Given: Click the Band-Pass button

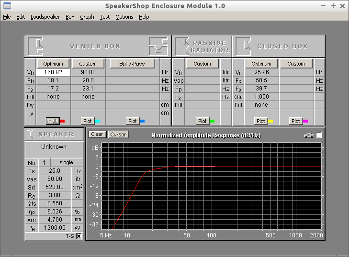Looking at the screenshot, I should pyautogui.click(x=133, y=64).
